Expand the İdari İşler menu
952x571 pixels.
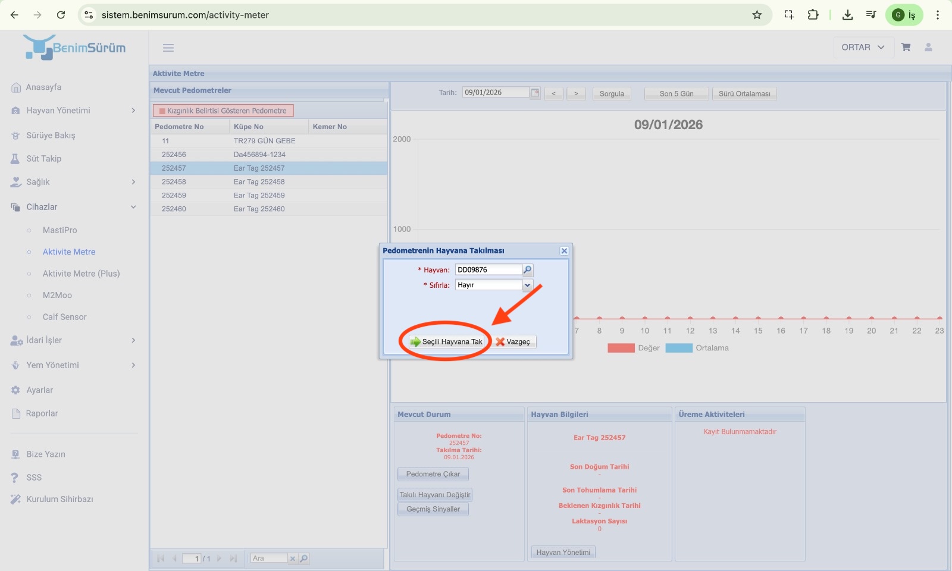tap(74, 340)
